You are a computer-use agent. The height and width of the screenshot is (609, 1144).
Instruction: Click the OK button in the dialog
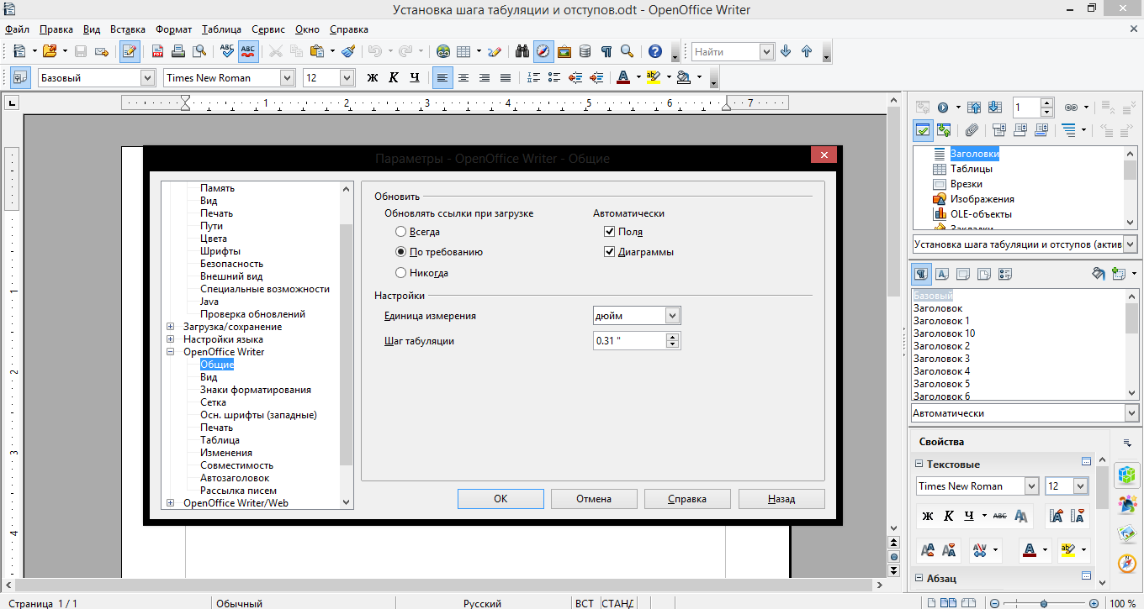[500, 499]
